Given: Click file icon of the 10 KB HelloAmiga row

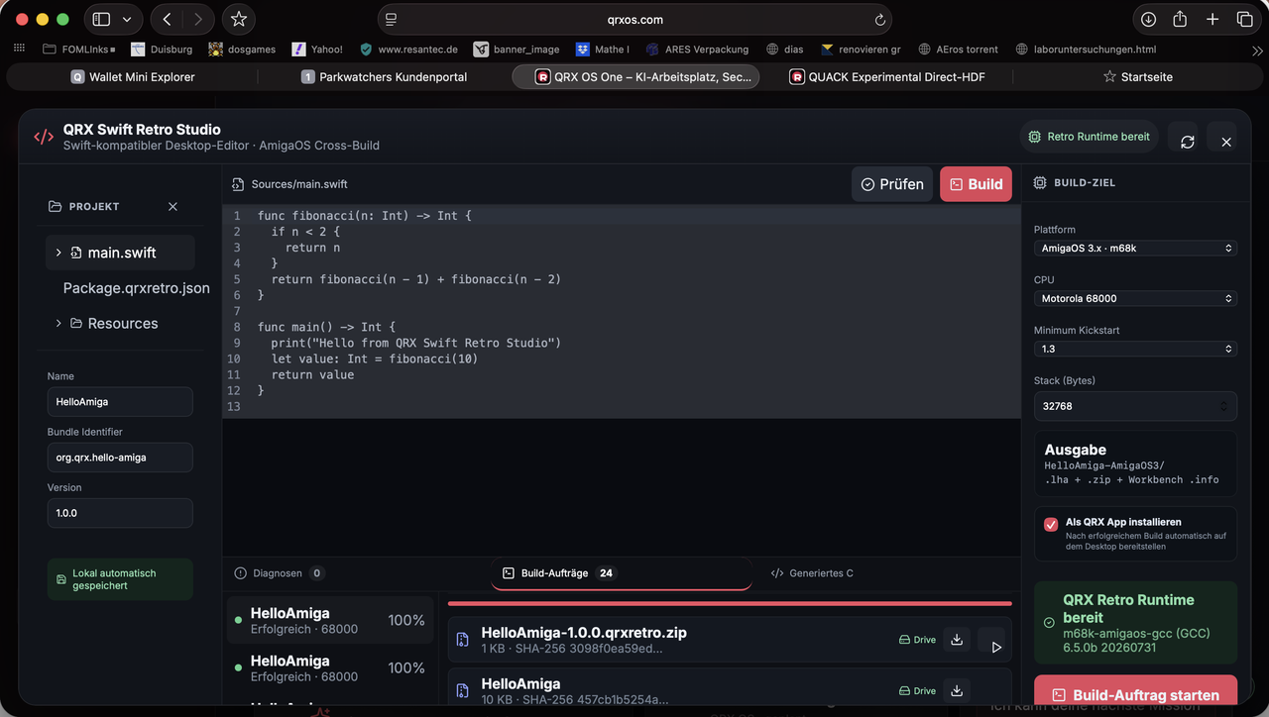Looking at the screenshot, I should [463, 690].
